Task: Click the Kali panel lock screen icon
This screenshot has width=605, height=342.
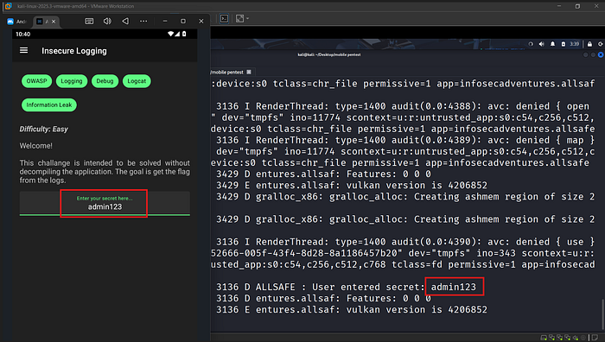Action: [x=589, y=44]
